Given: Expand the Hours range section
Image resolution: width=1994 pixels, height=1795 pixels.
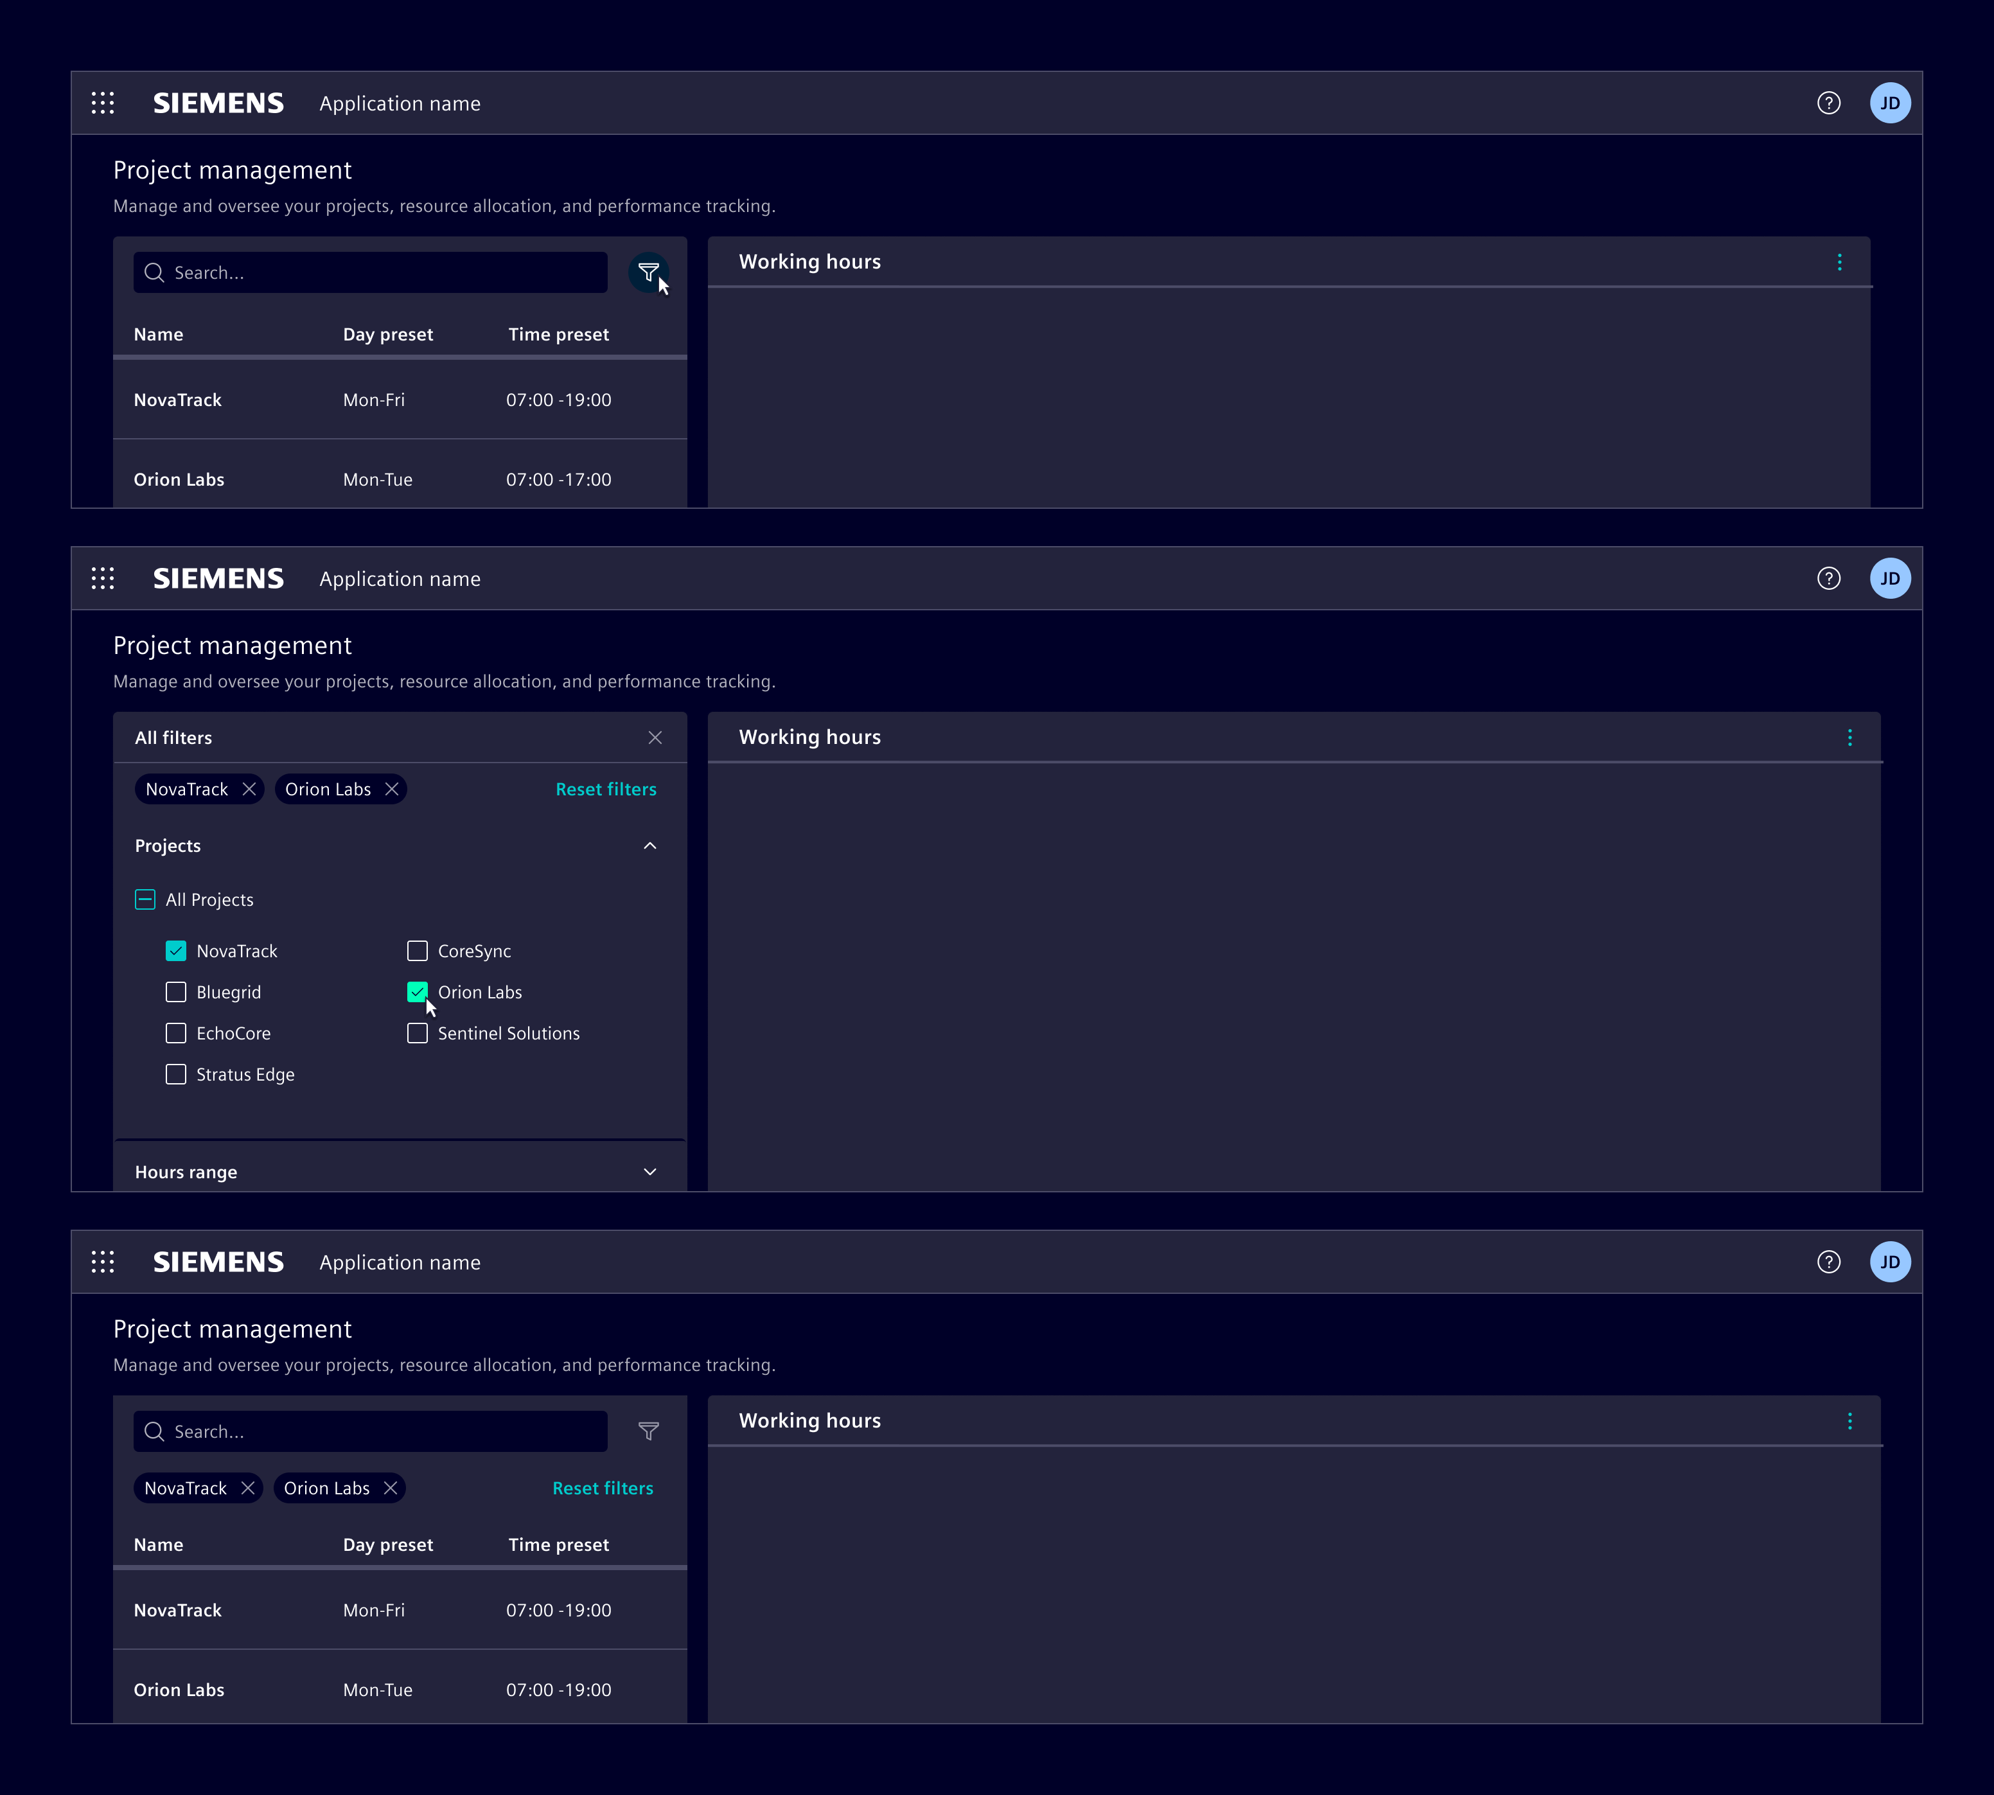Looking at the screenshot, I should point(650,1172).
